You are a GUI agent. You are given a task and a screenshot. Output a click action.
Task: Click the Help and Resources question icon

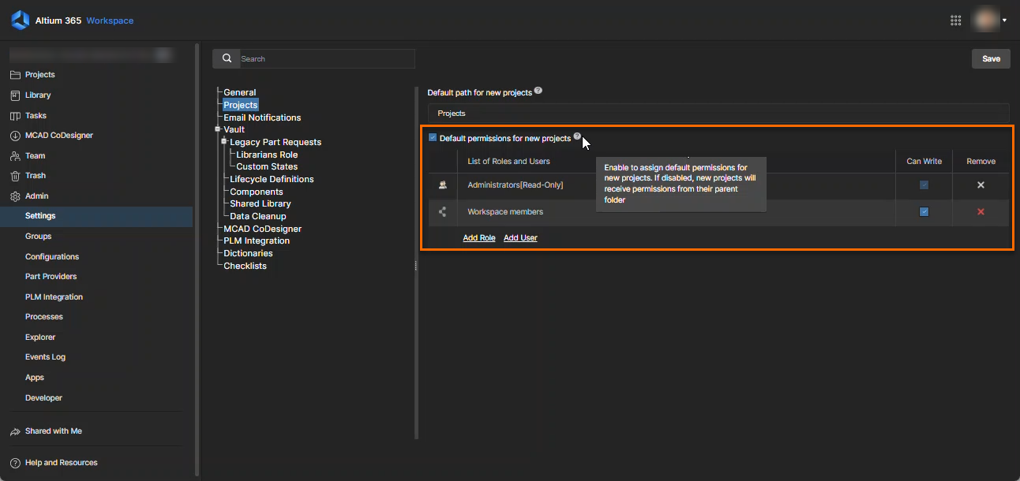[15, 463]
